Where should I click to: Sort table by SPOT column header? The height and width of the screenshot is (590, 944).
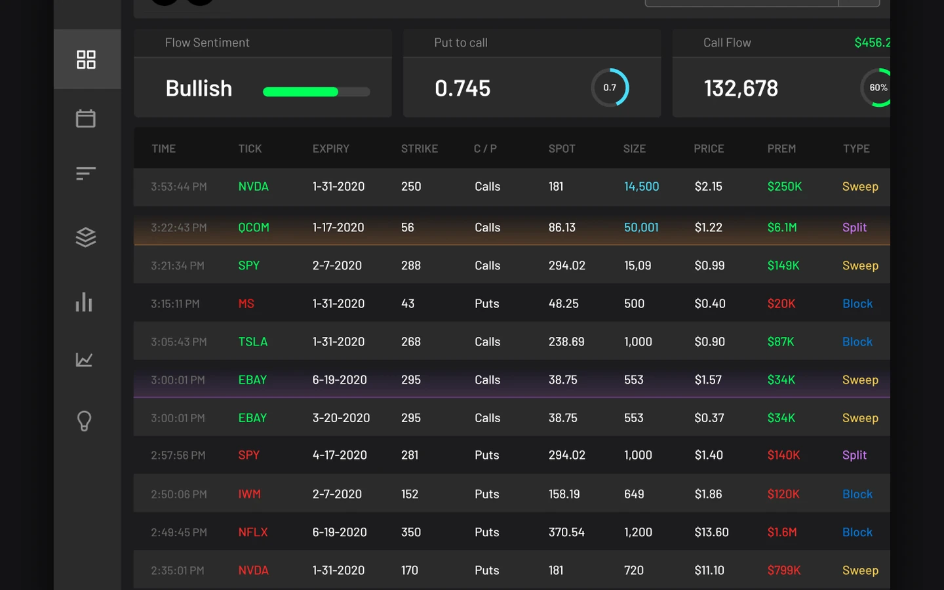coord(562,149)
